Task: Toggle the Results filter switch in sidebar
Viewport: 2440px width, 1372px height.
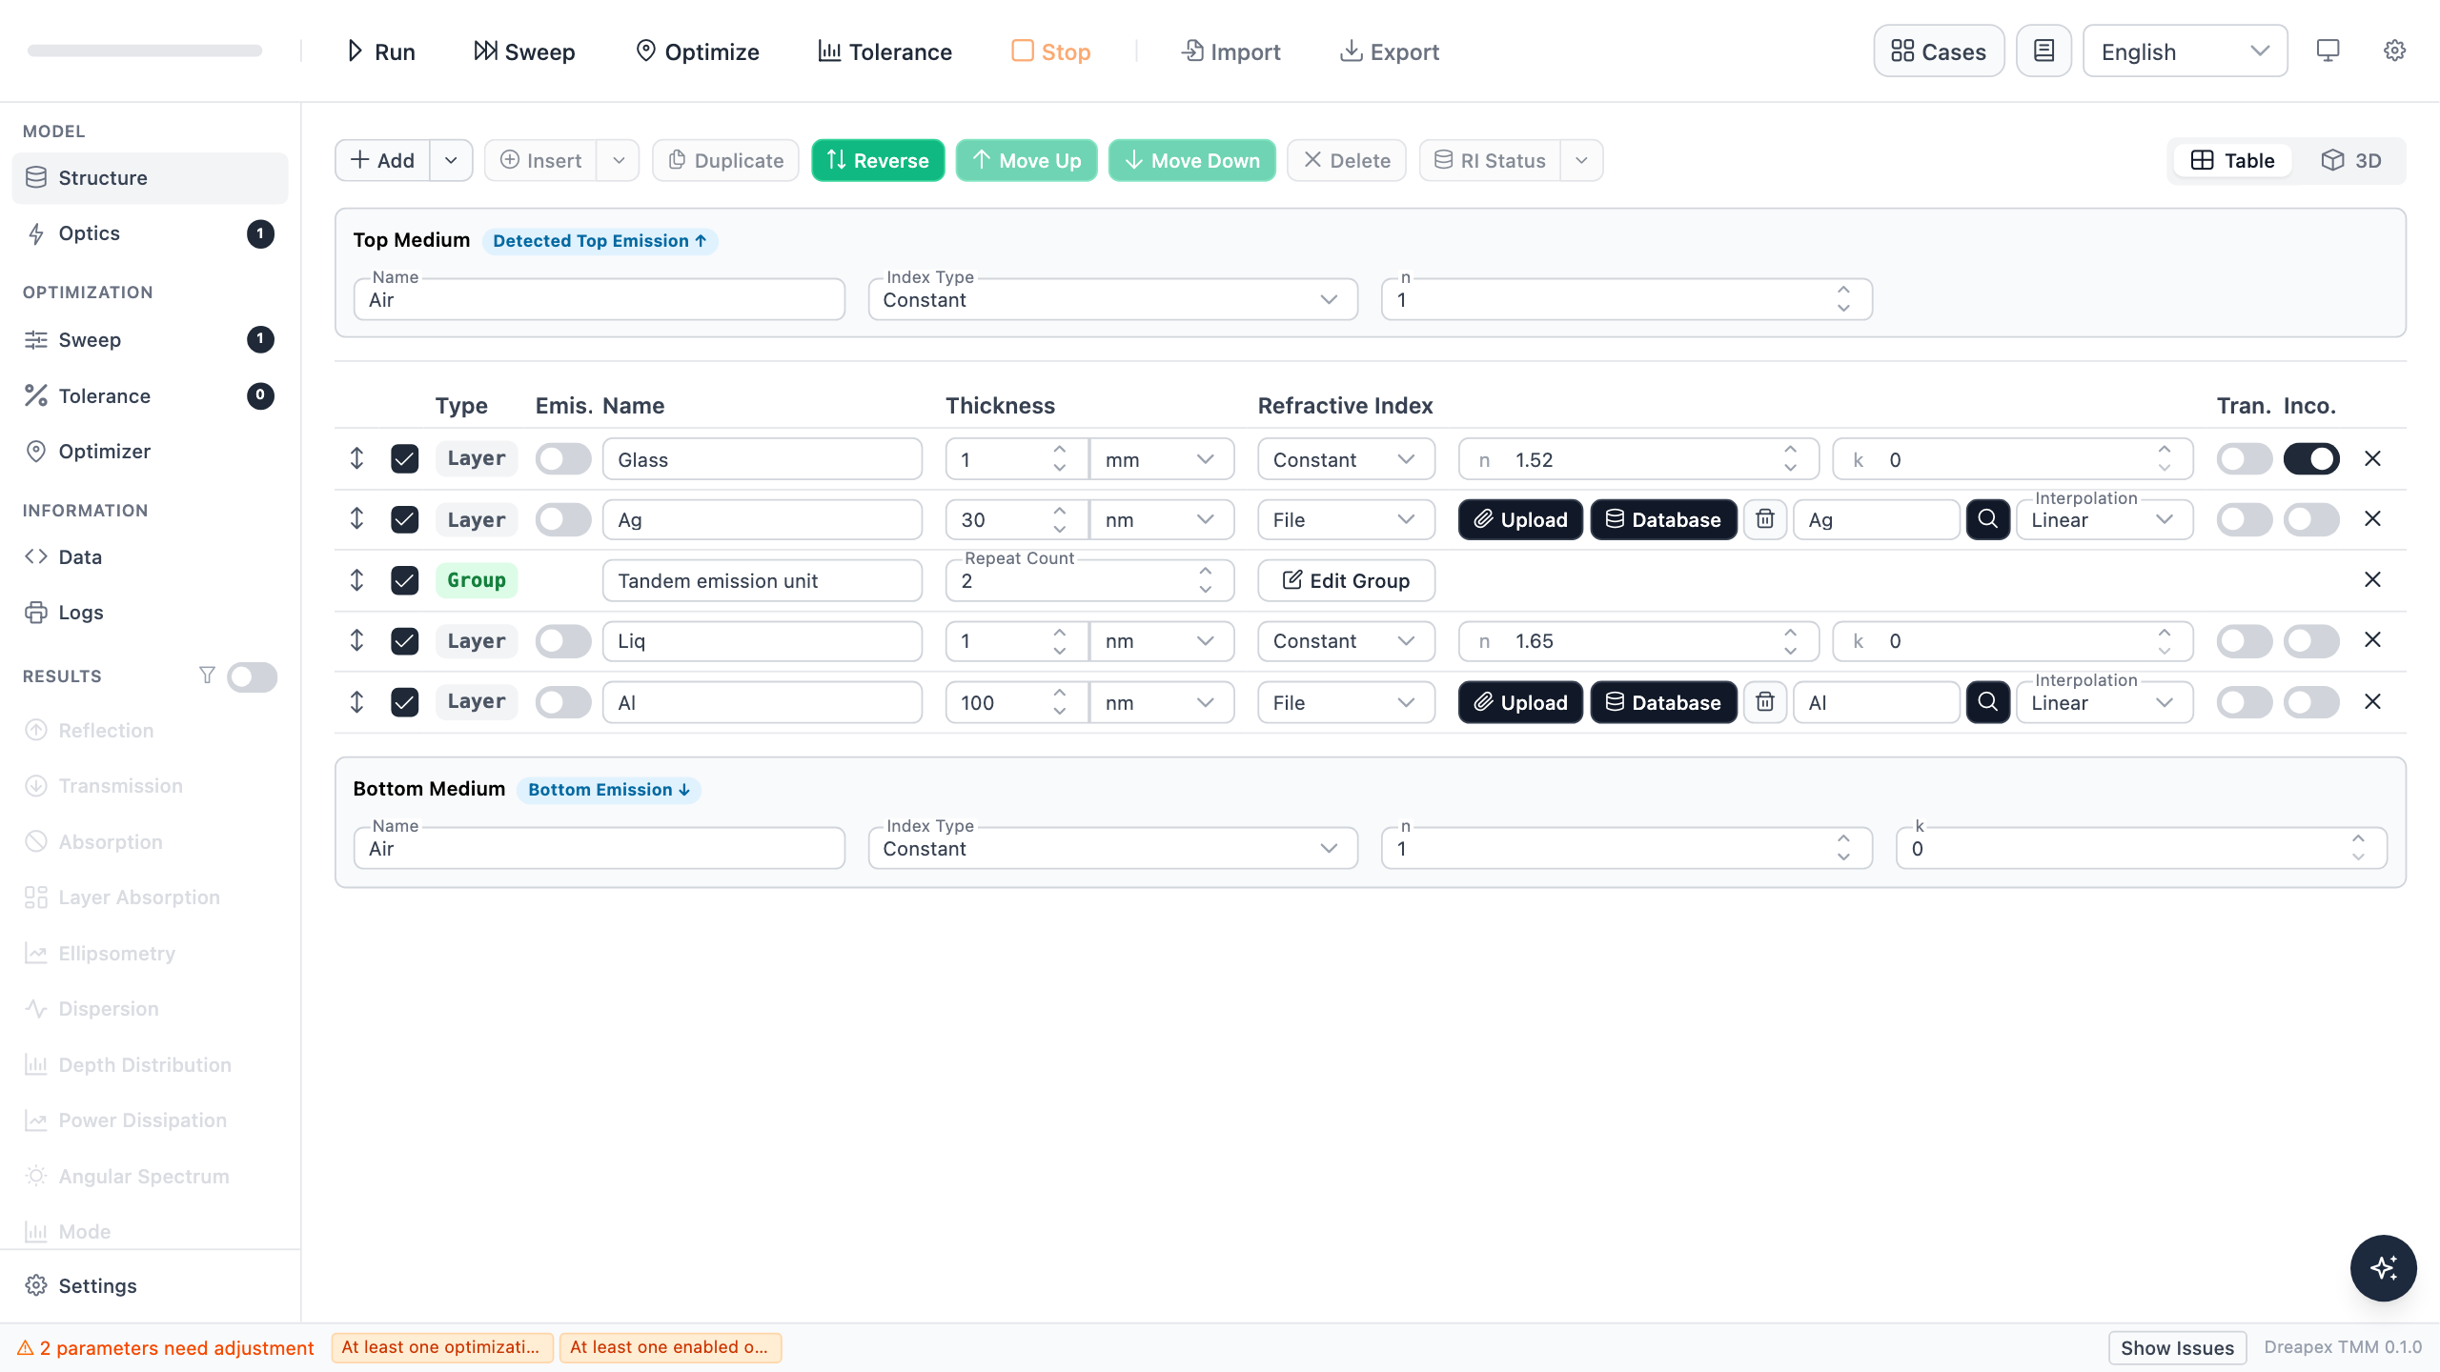Action: click(252, 676)
